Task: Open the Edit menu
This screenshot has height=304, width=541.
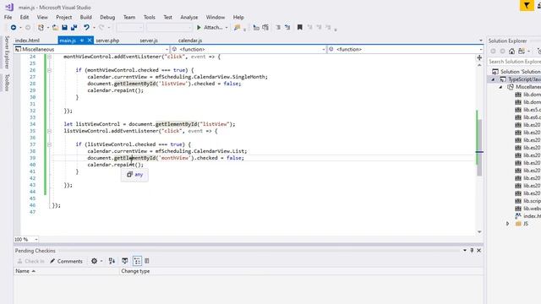Action: coord(25,17)
